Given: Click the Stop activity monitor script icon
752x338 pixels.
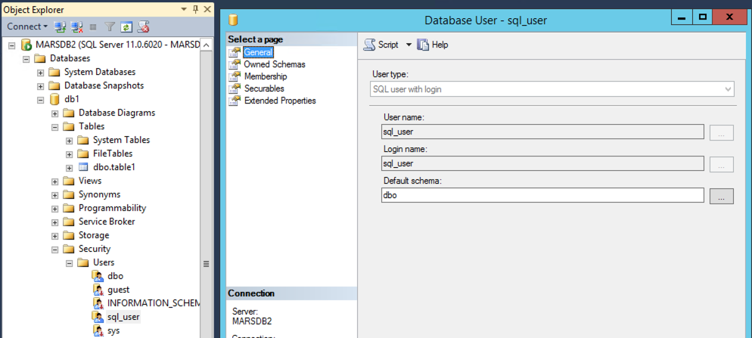Looking at the screenshot, I should [142, 26].
